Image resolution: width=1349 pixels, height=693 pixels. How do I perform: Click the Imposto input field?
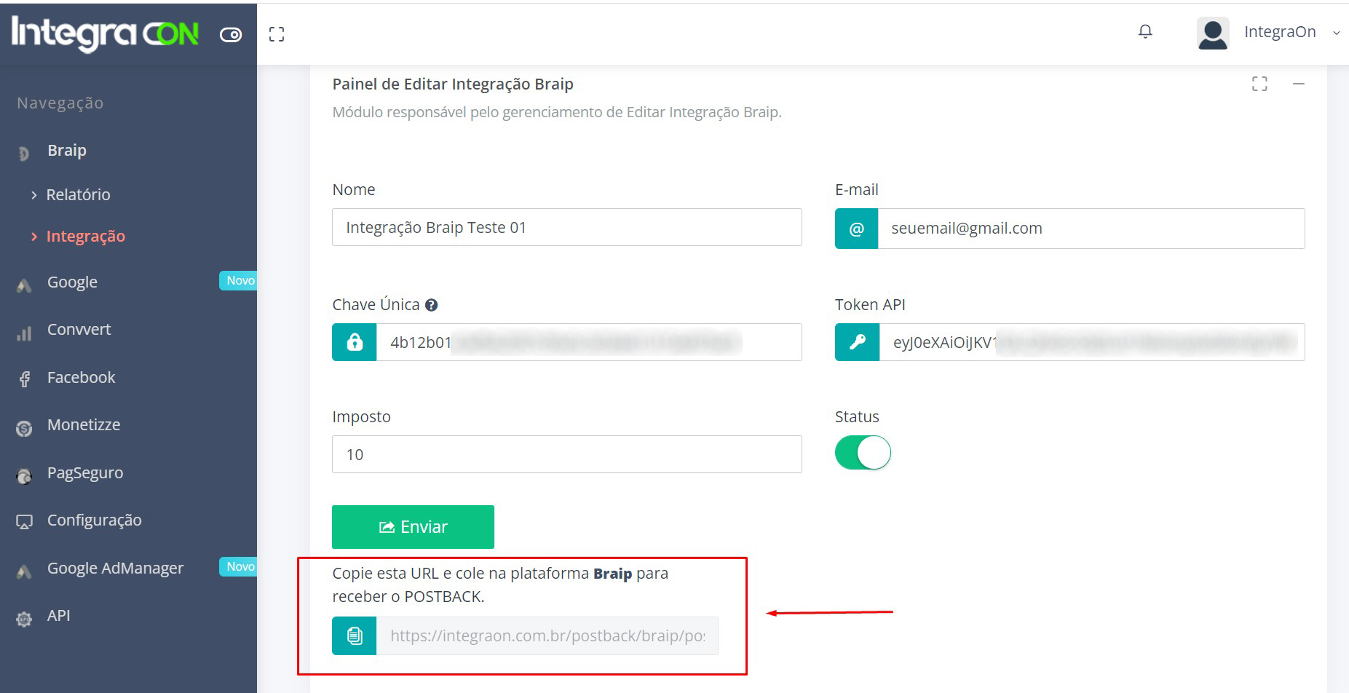566,454
